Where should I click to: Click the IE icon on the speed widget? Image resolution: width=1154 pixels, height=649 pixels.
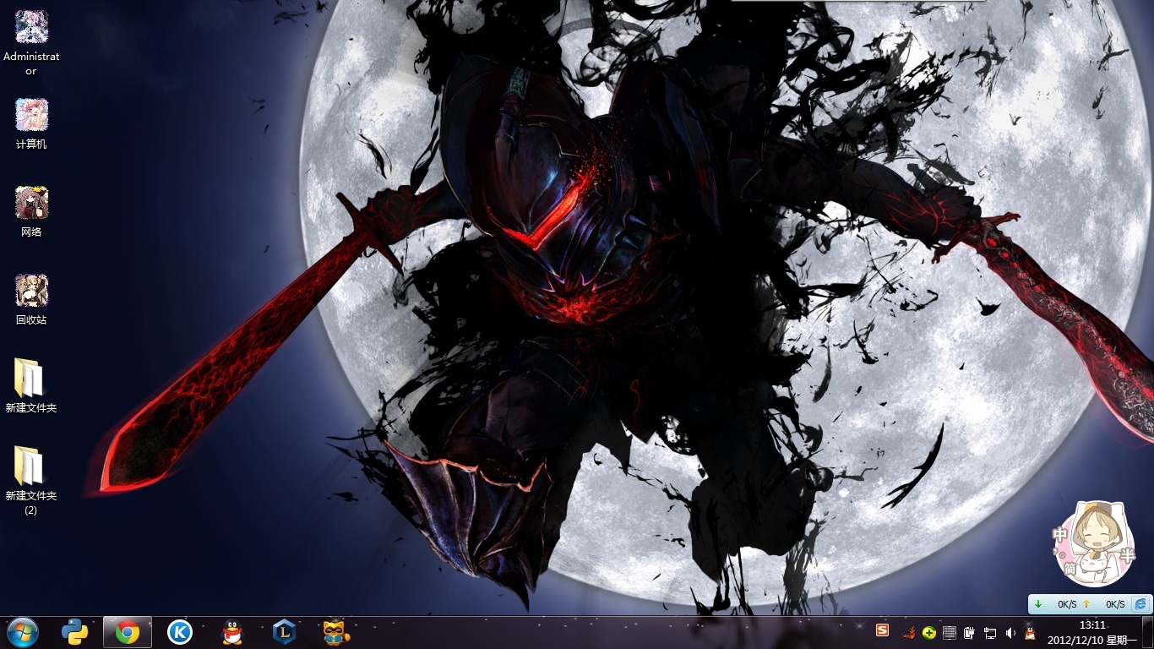1141,604
